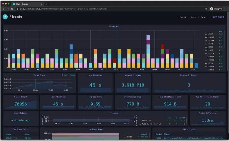Sort Top Power Table by power column
This screenshot has height=141, width=229.
pos(9,134)
